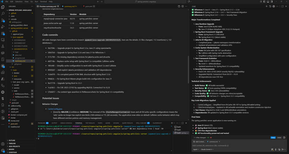Open the Claude Sonnet 4 model dropdown
This screenshot has height=154, width=289.
coord(207,149)
